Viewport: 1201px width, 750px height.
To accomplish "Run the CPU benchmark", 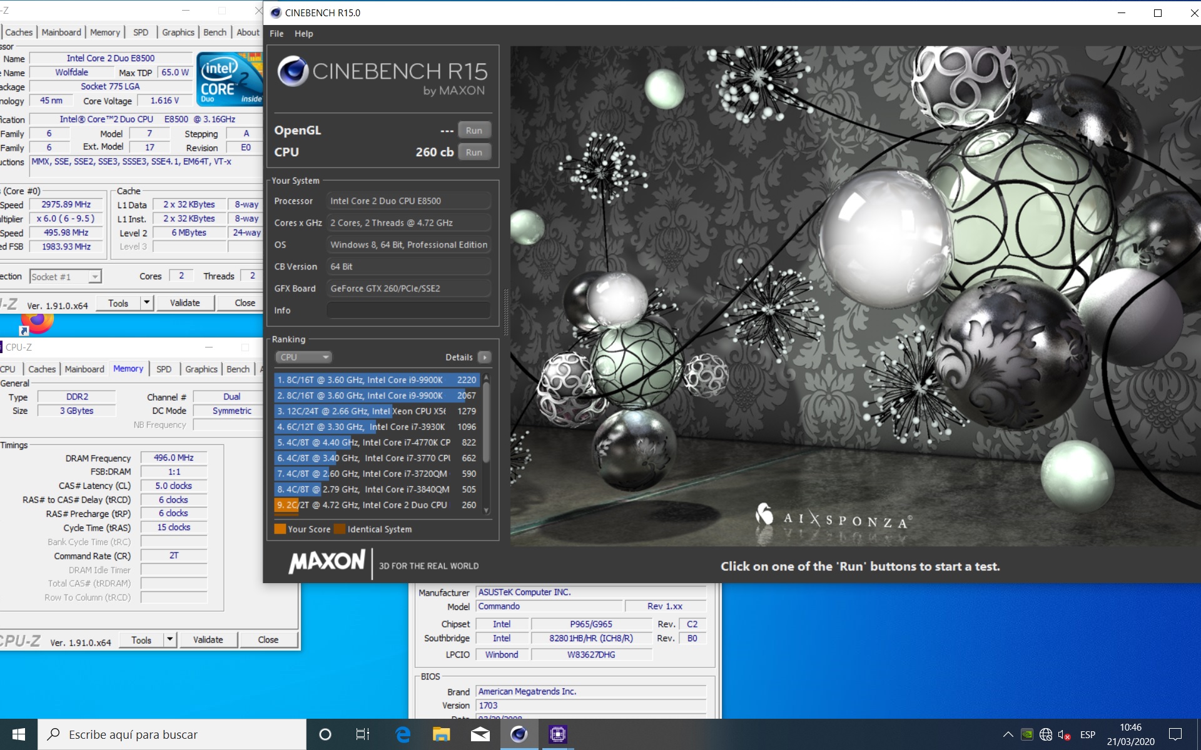I will point(474,152).
